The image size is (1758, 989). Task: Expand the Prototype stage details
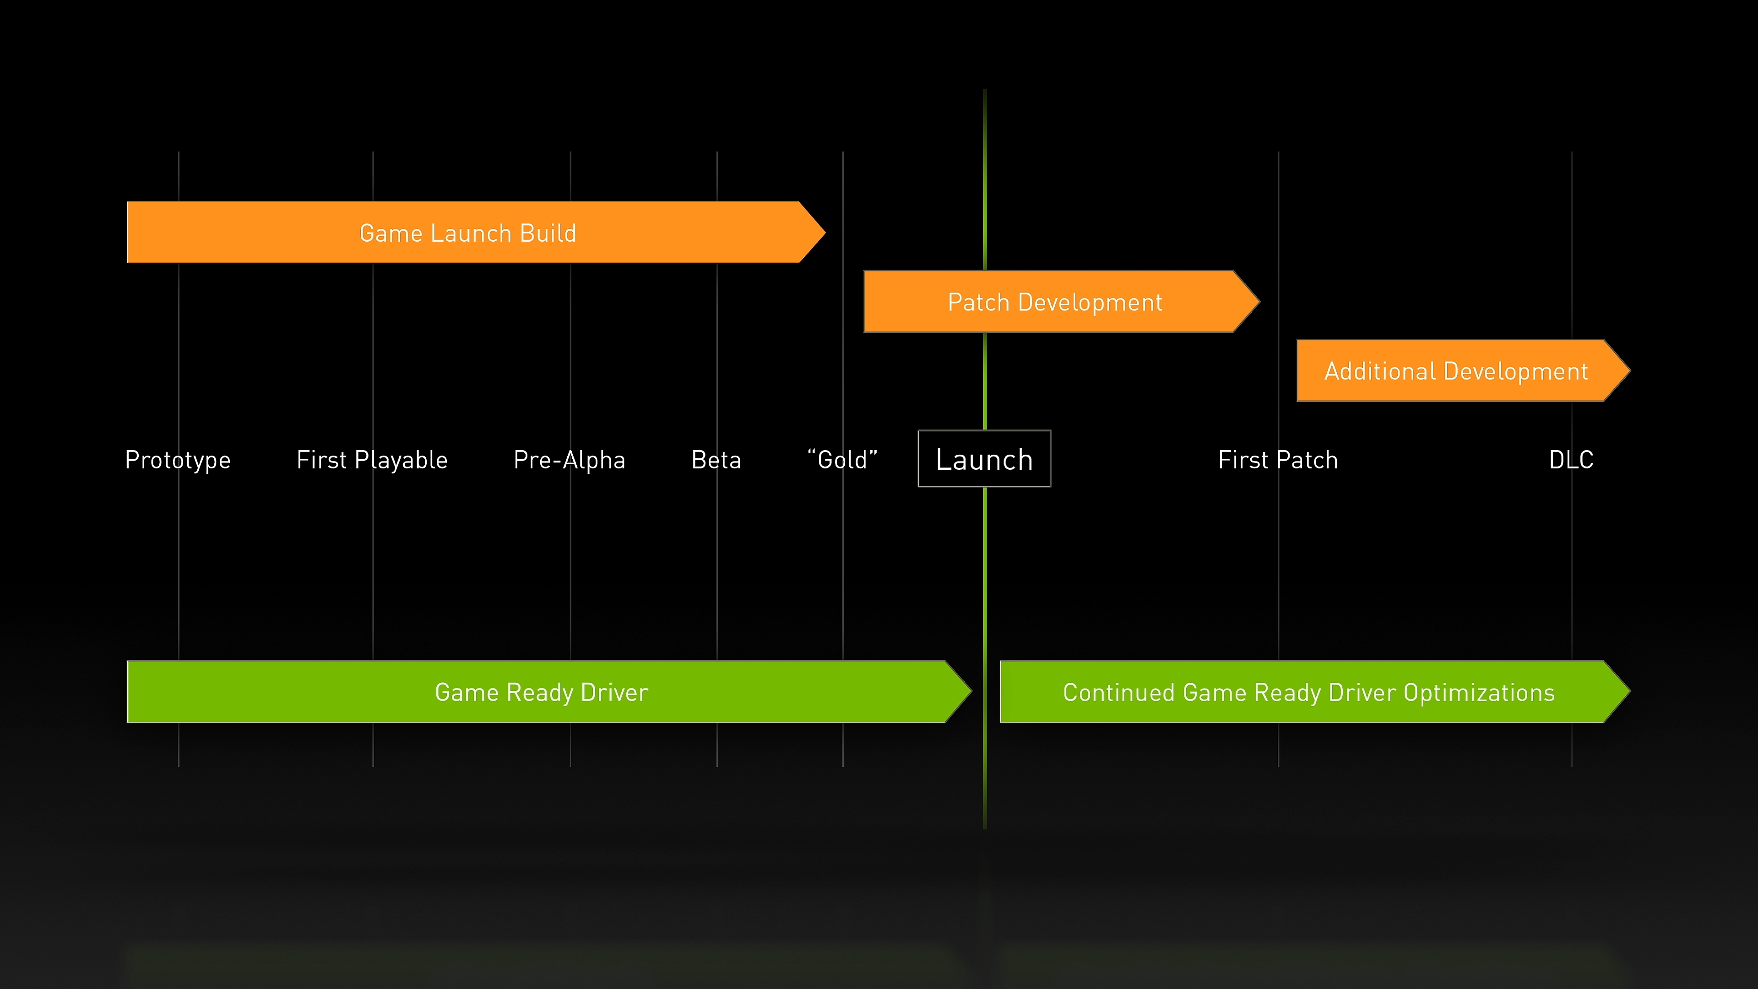point(179,459)
